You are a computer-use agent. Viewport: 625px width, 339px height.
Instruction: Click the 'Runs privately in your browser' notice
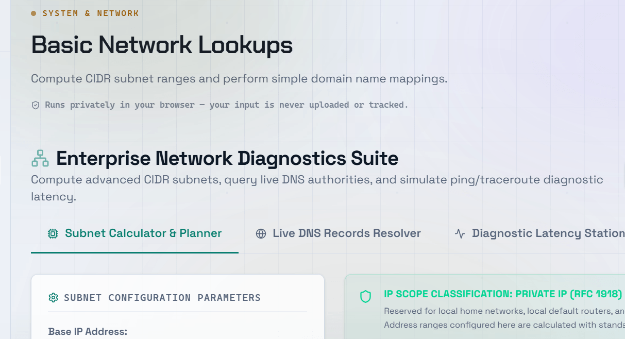(x=226, y=105)
